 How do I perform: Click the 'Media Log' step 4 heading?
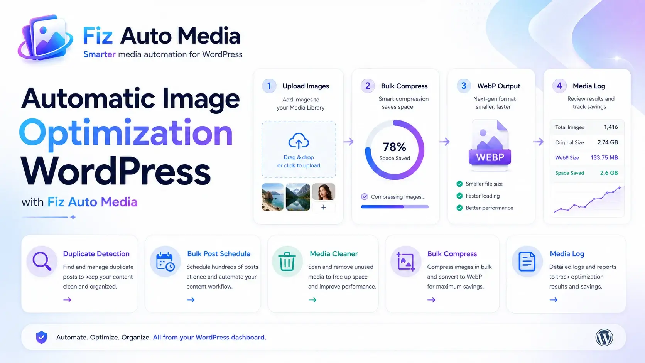[x=589, y=86]
